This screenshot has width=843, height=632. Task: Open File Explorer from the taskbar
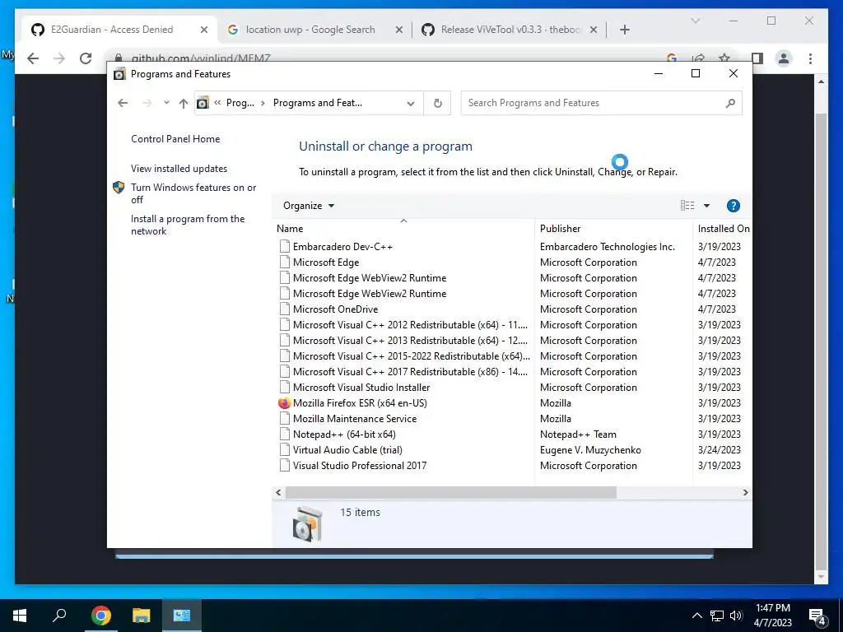point(142,616)
